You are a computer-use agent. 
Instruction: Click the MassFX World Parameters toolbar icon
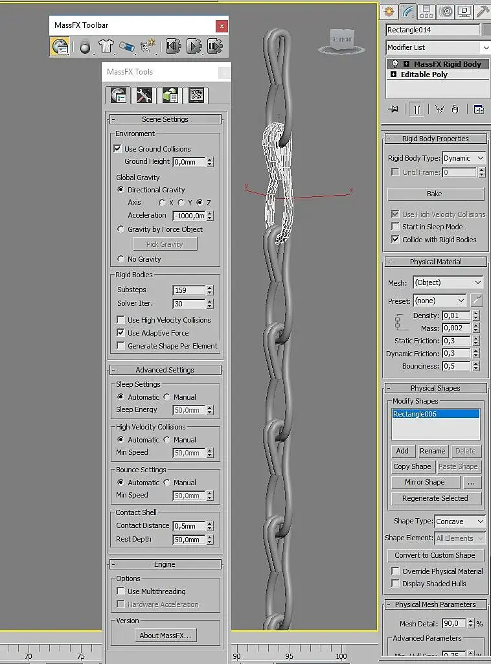(60, 47)
